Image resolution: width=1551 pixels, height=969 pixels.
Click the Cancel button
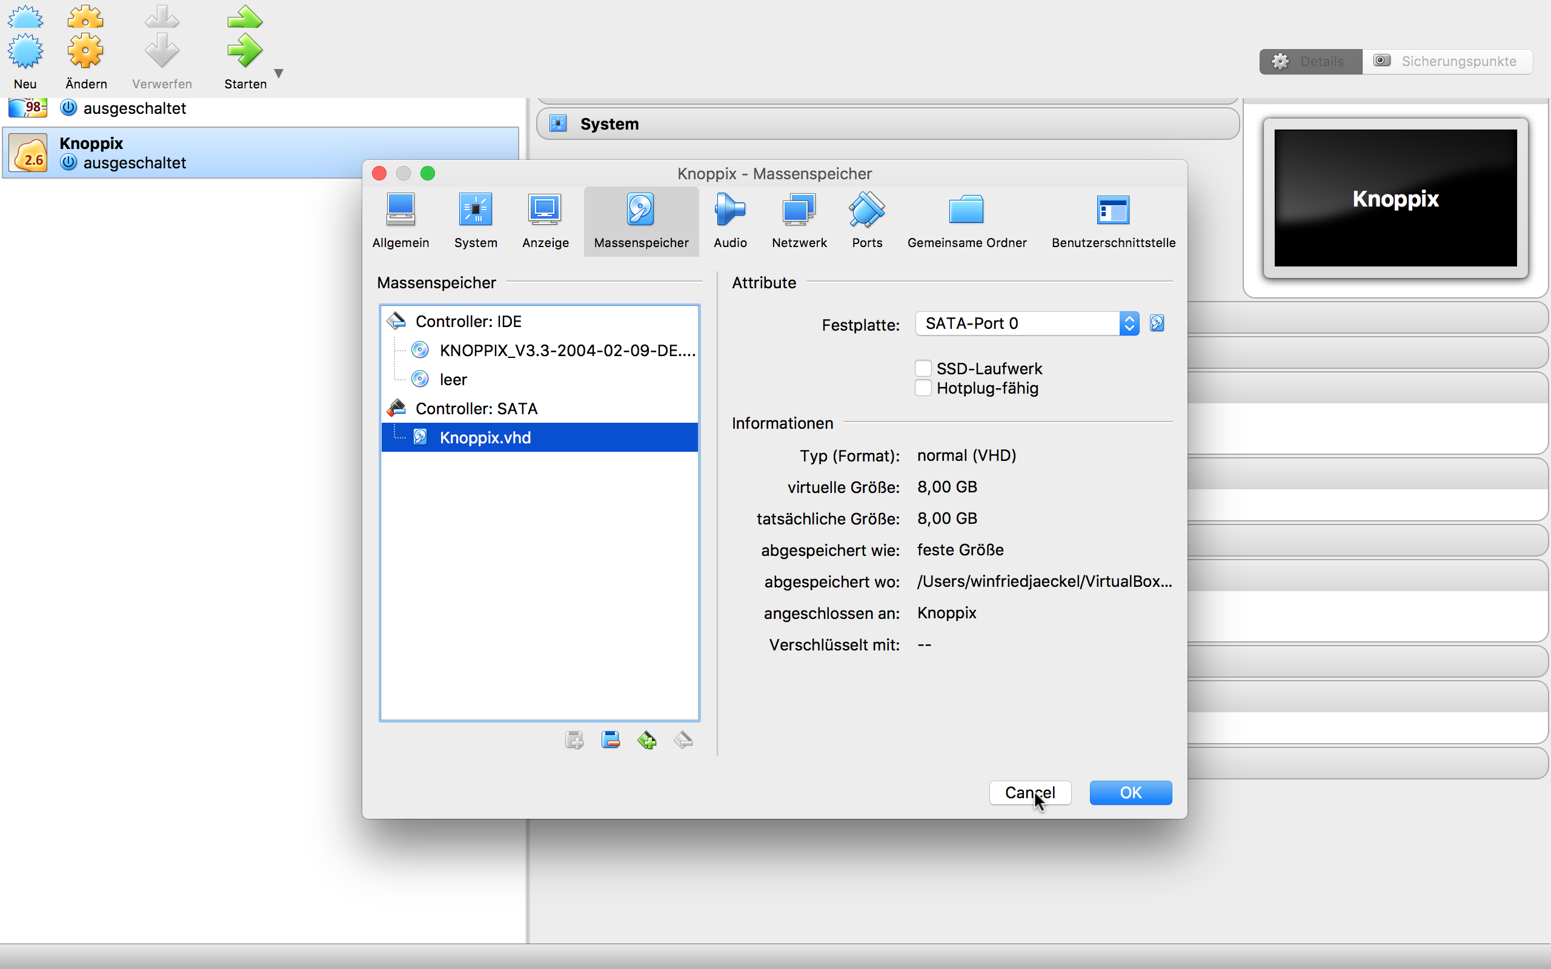1030,793
